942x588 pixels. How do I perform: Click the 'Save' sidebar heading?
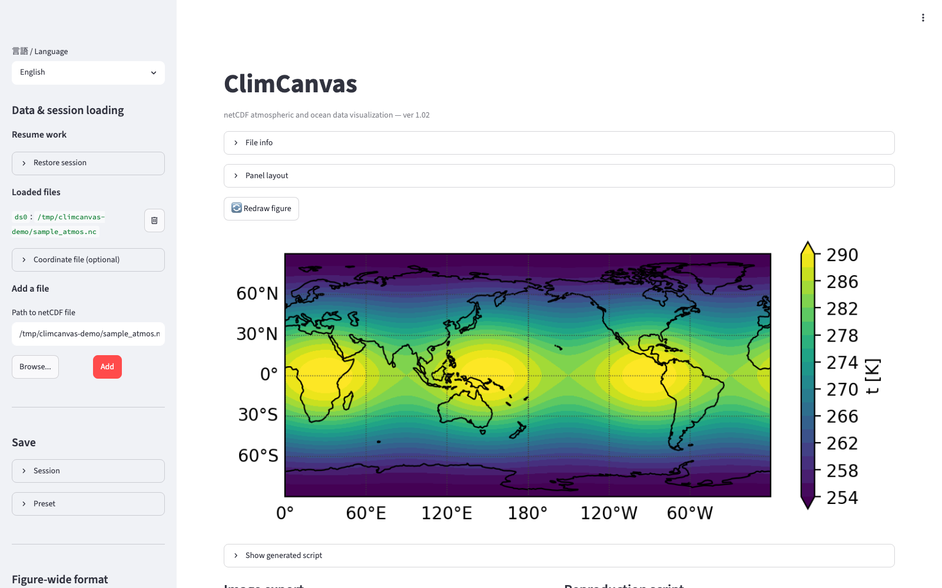[24, 443]
